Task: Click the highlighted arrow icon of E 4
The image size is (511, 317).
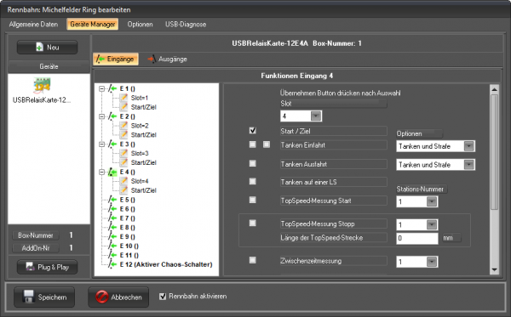Action: [112, 172]
